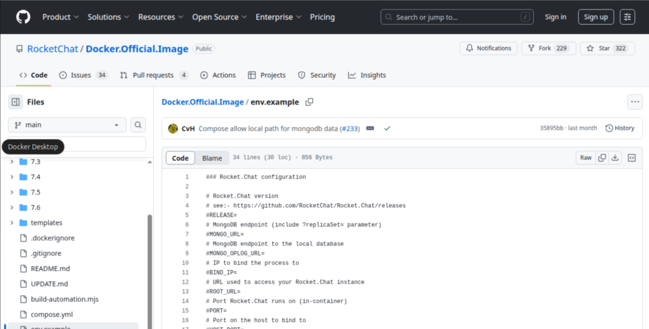Click the Sign up button
The width and height of the screenshot is (649, 329).
pyautogui.click(x=596, y=17)
